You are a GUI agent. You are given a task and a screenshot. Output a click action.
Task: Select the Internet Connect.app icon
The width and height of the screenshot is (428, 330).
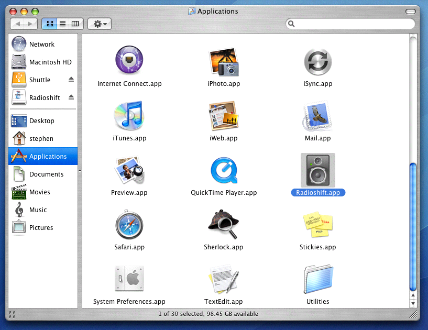[x=129, y=60]
